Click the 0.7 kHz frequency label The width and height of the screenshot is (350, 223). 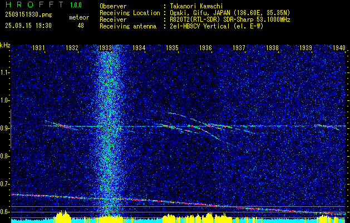pyautogui.click(x=4, y=184)
